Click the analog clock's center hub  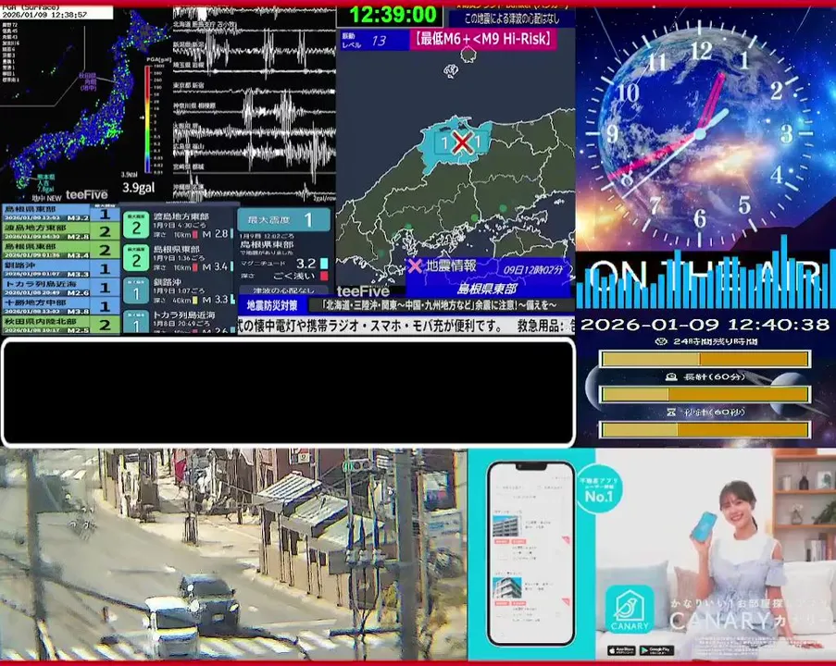click(x=700, y=133)
